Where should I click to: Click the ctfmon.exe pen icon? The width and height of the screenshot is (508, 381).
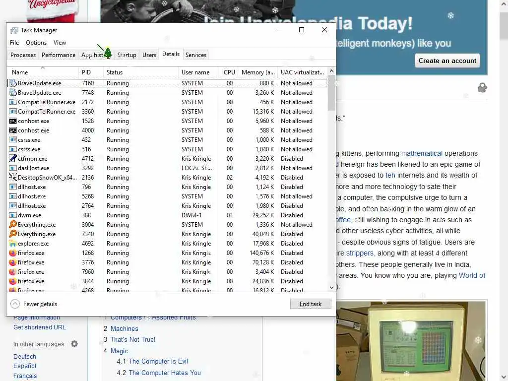pos(13,158)
